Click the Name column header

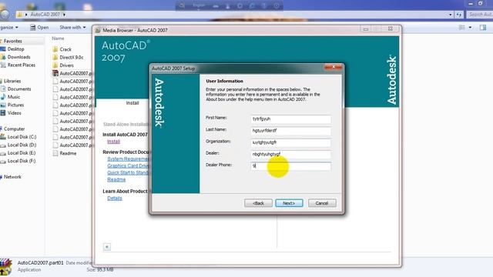59,38
